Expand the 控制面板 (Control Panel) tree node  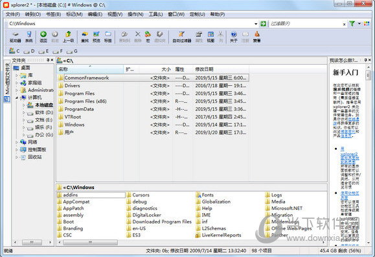(x=16, y=150)
